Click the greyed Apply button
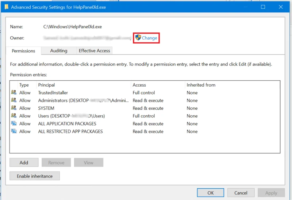The height and width of the screenshot is (200, 292). click(271, 193)
